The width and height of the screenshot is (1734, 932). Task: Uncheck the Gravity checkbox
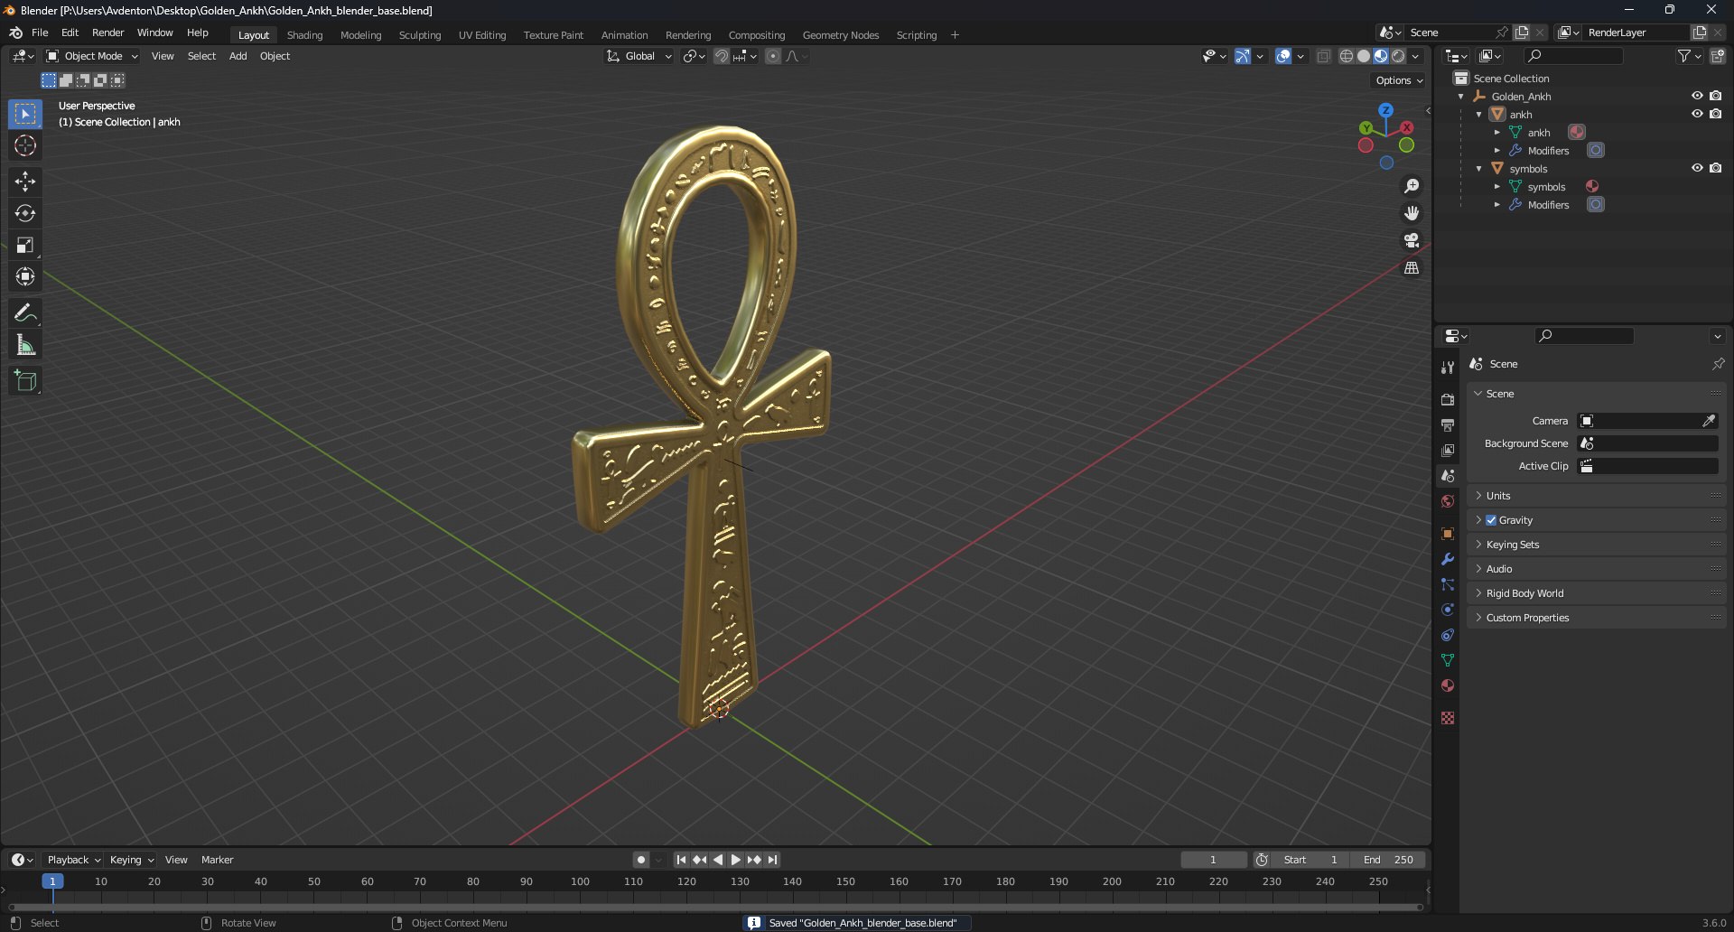pos(1491,520)
